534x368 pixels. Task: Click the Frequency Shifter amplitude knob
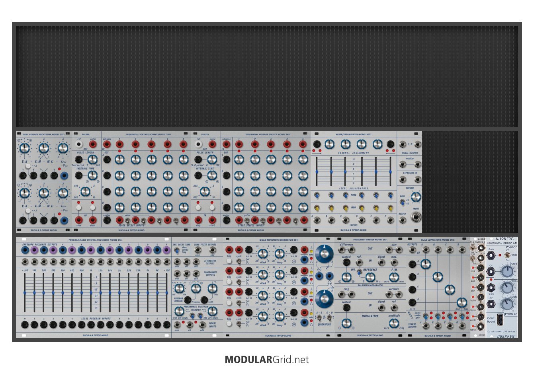tap(394, 324)
